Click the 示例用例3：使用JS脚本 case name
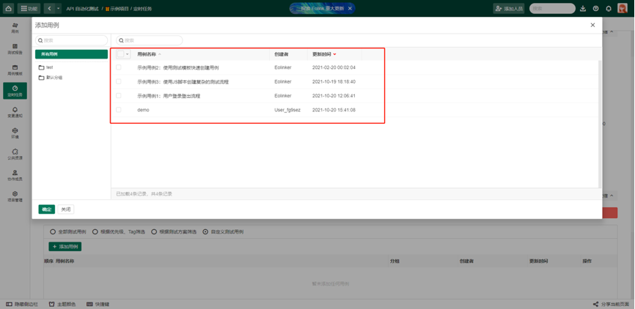The width and height of the screenshot is (635, 309). pos(183,82)
